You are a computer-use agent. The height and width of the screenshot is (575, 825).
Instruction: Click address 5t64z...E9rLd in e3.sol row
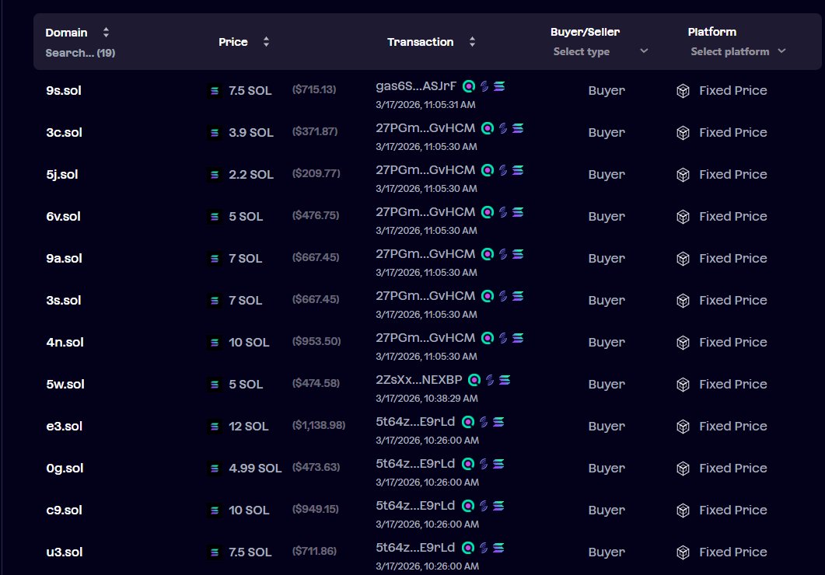[x=415, y=421]
